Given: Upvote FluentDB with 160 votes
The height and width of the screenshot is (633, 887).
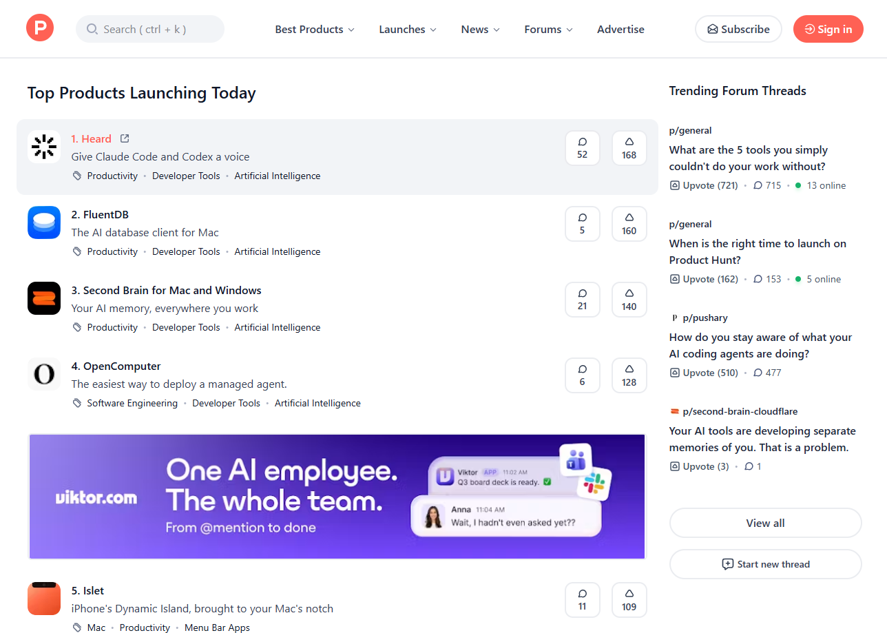Looking at the screenshot, I should (x=629, y=224).
